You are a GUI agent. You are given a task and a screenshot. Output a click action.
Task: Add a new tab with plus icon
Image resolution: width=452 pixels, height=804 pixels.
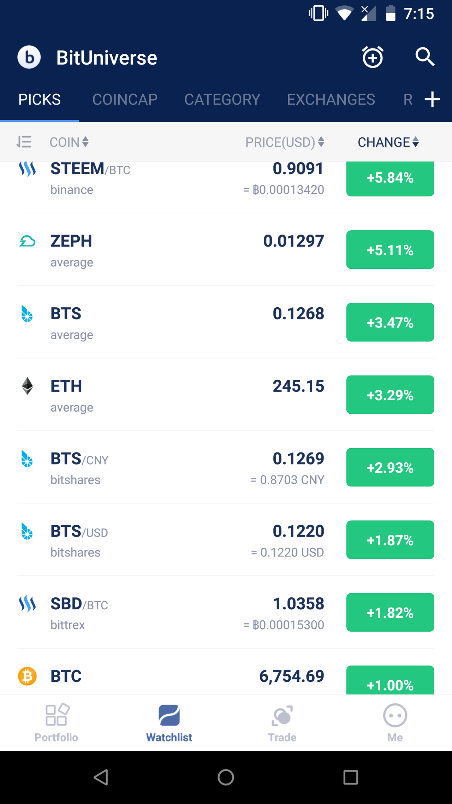(x=432, y=99)
